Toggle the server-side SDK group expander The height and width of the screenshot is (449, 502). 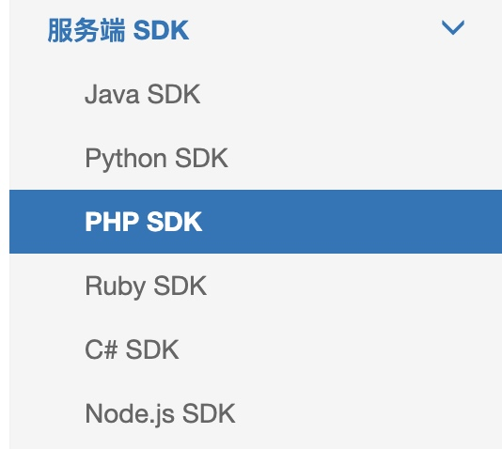[x=453, y=27]
